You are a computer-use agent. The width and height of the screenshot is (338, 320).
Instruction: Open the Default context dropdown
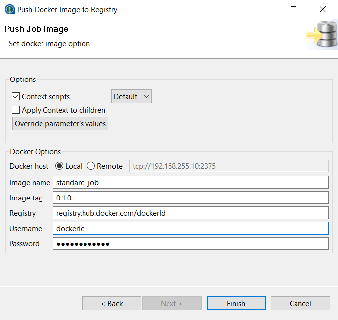point(131,97)
